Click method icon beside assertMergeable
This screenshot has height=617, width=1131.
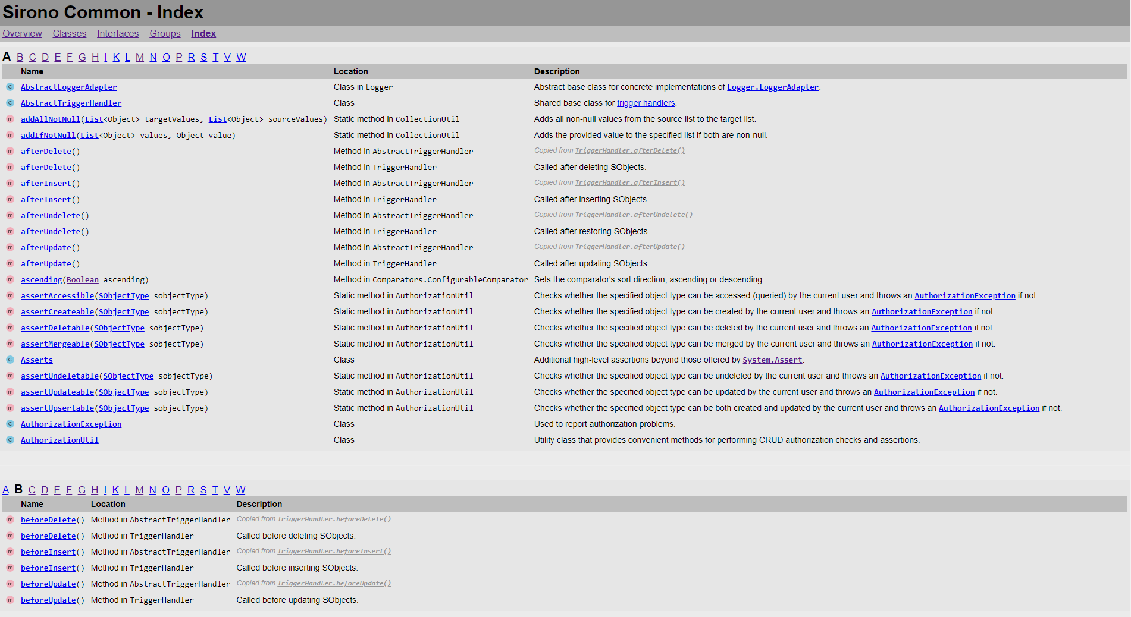click(10, 344)
